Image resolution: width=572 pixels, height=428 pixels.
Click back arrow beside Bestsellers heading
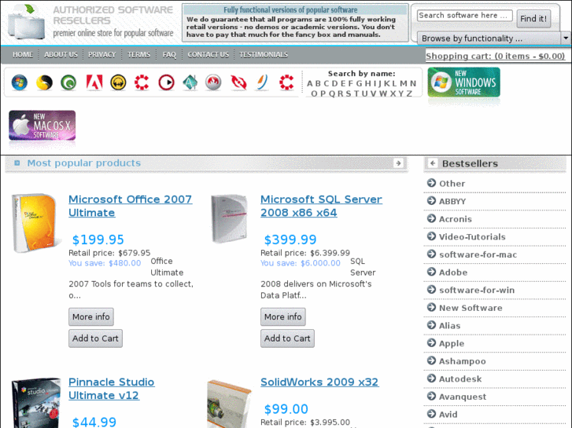(x=433, y=163)
